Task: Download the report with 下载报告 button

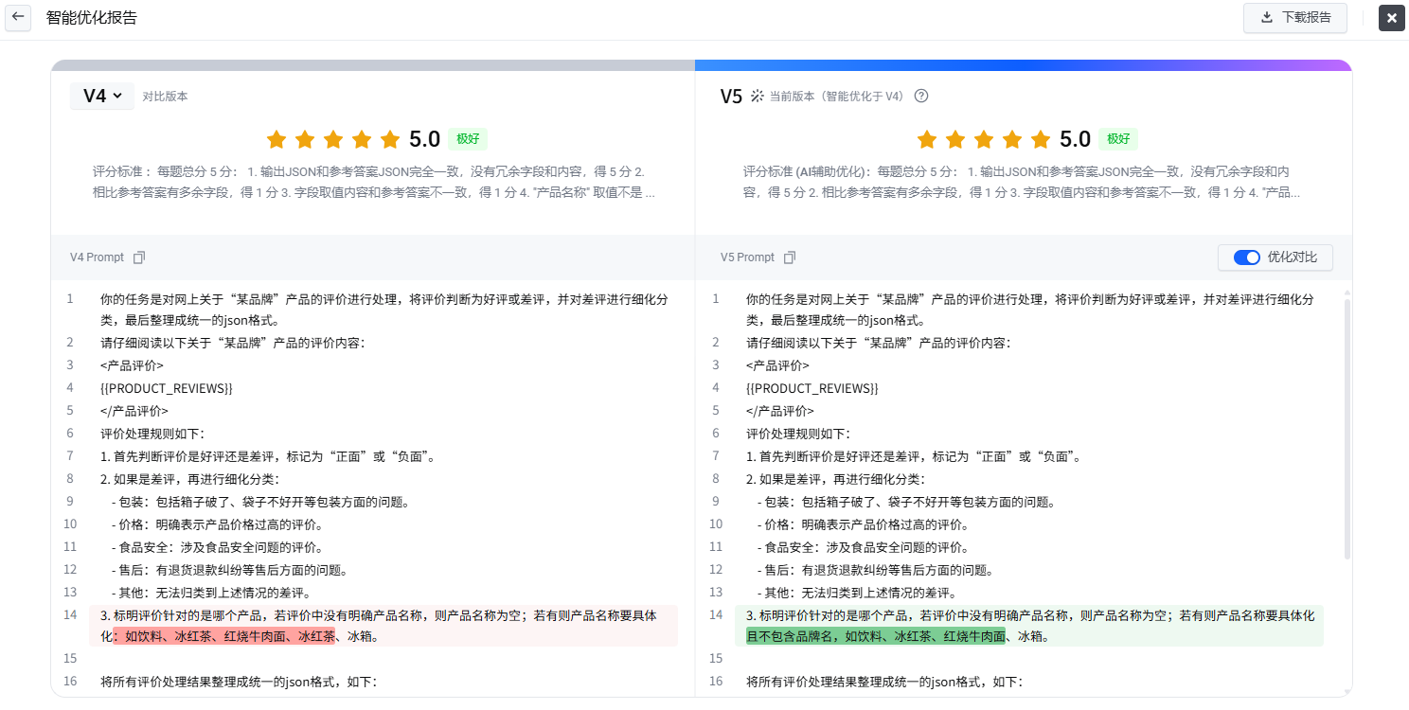Action: coord(1294,17)
